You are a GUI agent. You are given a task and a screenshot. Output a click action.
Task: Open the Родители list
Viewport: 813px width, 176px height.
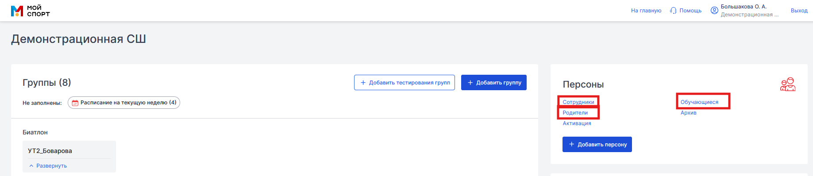point(575,113)
